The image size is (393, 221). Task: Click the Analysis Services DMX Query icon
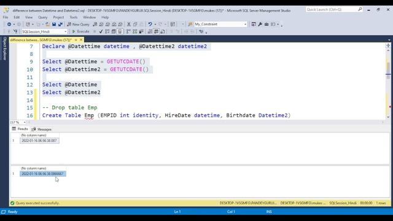coord(107,25)
